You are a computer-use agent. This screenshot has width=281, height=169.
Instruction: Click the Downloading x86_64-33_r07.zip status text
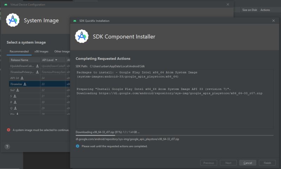107,132
